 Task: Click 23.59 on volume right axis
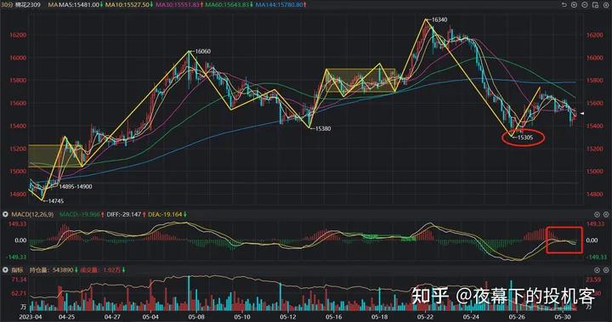tap(593, 280)
